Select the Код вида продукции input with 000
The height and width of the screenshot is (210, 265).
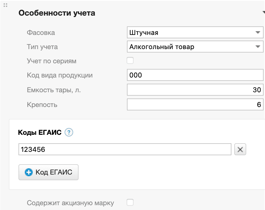(195, 75)
